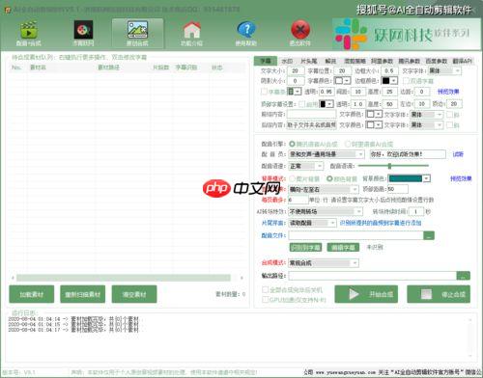Viewport: 483px width, 378px height.
Task: Switch to the 水印 tab
Action: coord(287,61)
